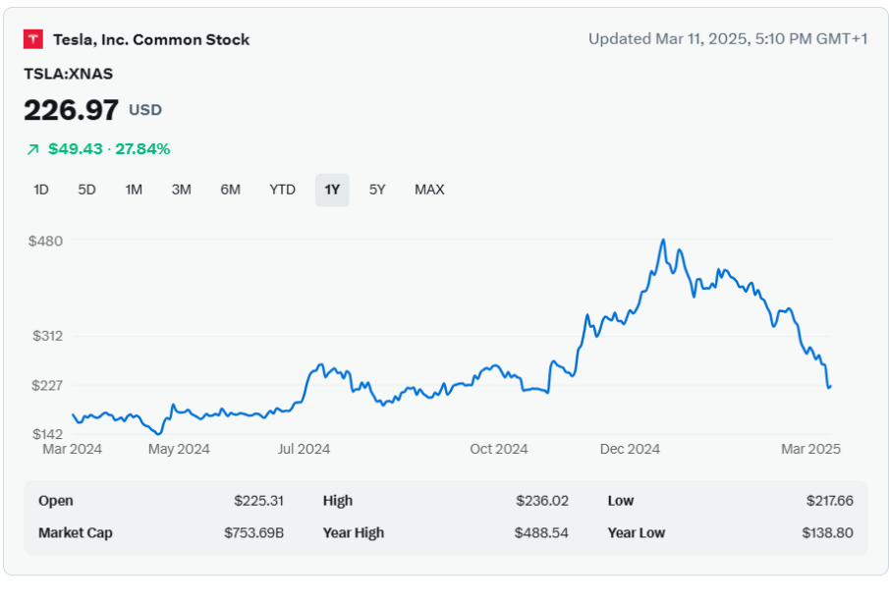Click the $49.43 · 27.84% change value
The width and height of the screenshot is (889, 602).
(x=109, y=149)
